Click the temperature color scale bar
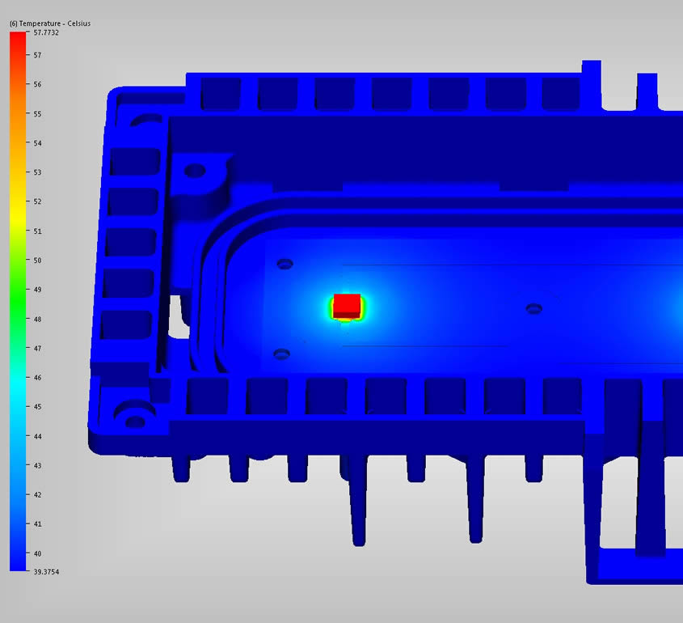The height and width of the screenshot is (623, 683). click(18, 301)
